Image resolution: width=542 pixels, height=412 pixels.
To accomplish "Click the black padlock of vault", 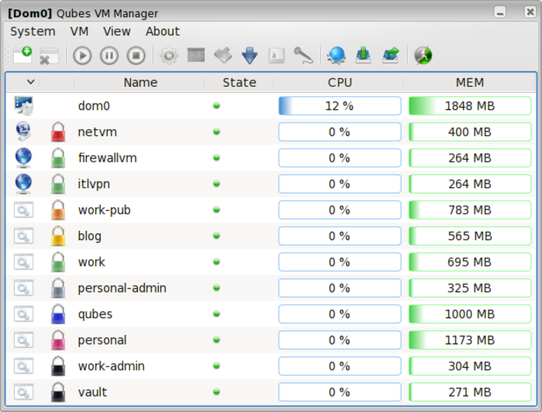I will coord(58,392).
